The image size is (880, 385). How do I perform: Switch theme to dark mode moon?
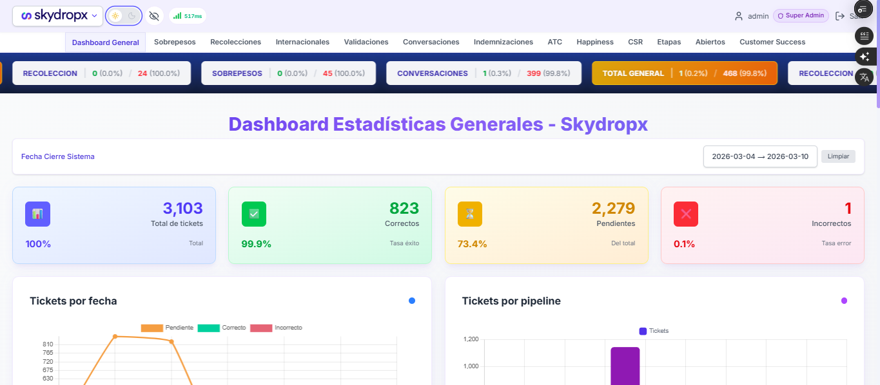coord(132,15)
